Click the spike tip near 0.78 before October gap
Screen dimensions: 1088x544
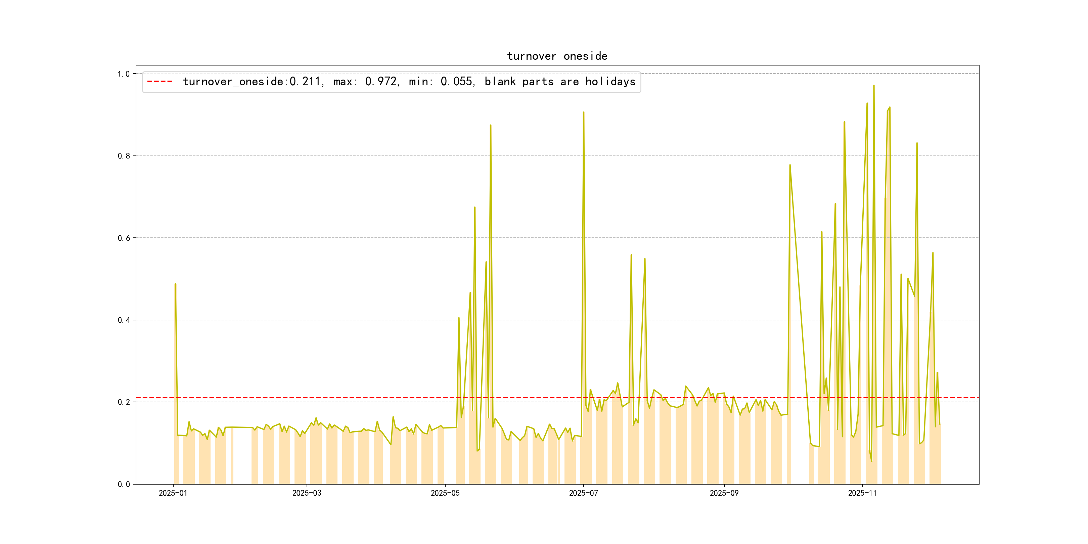(789, 165)
